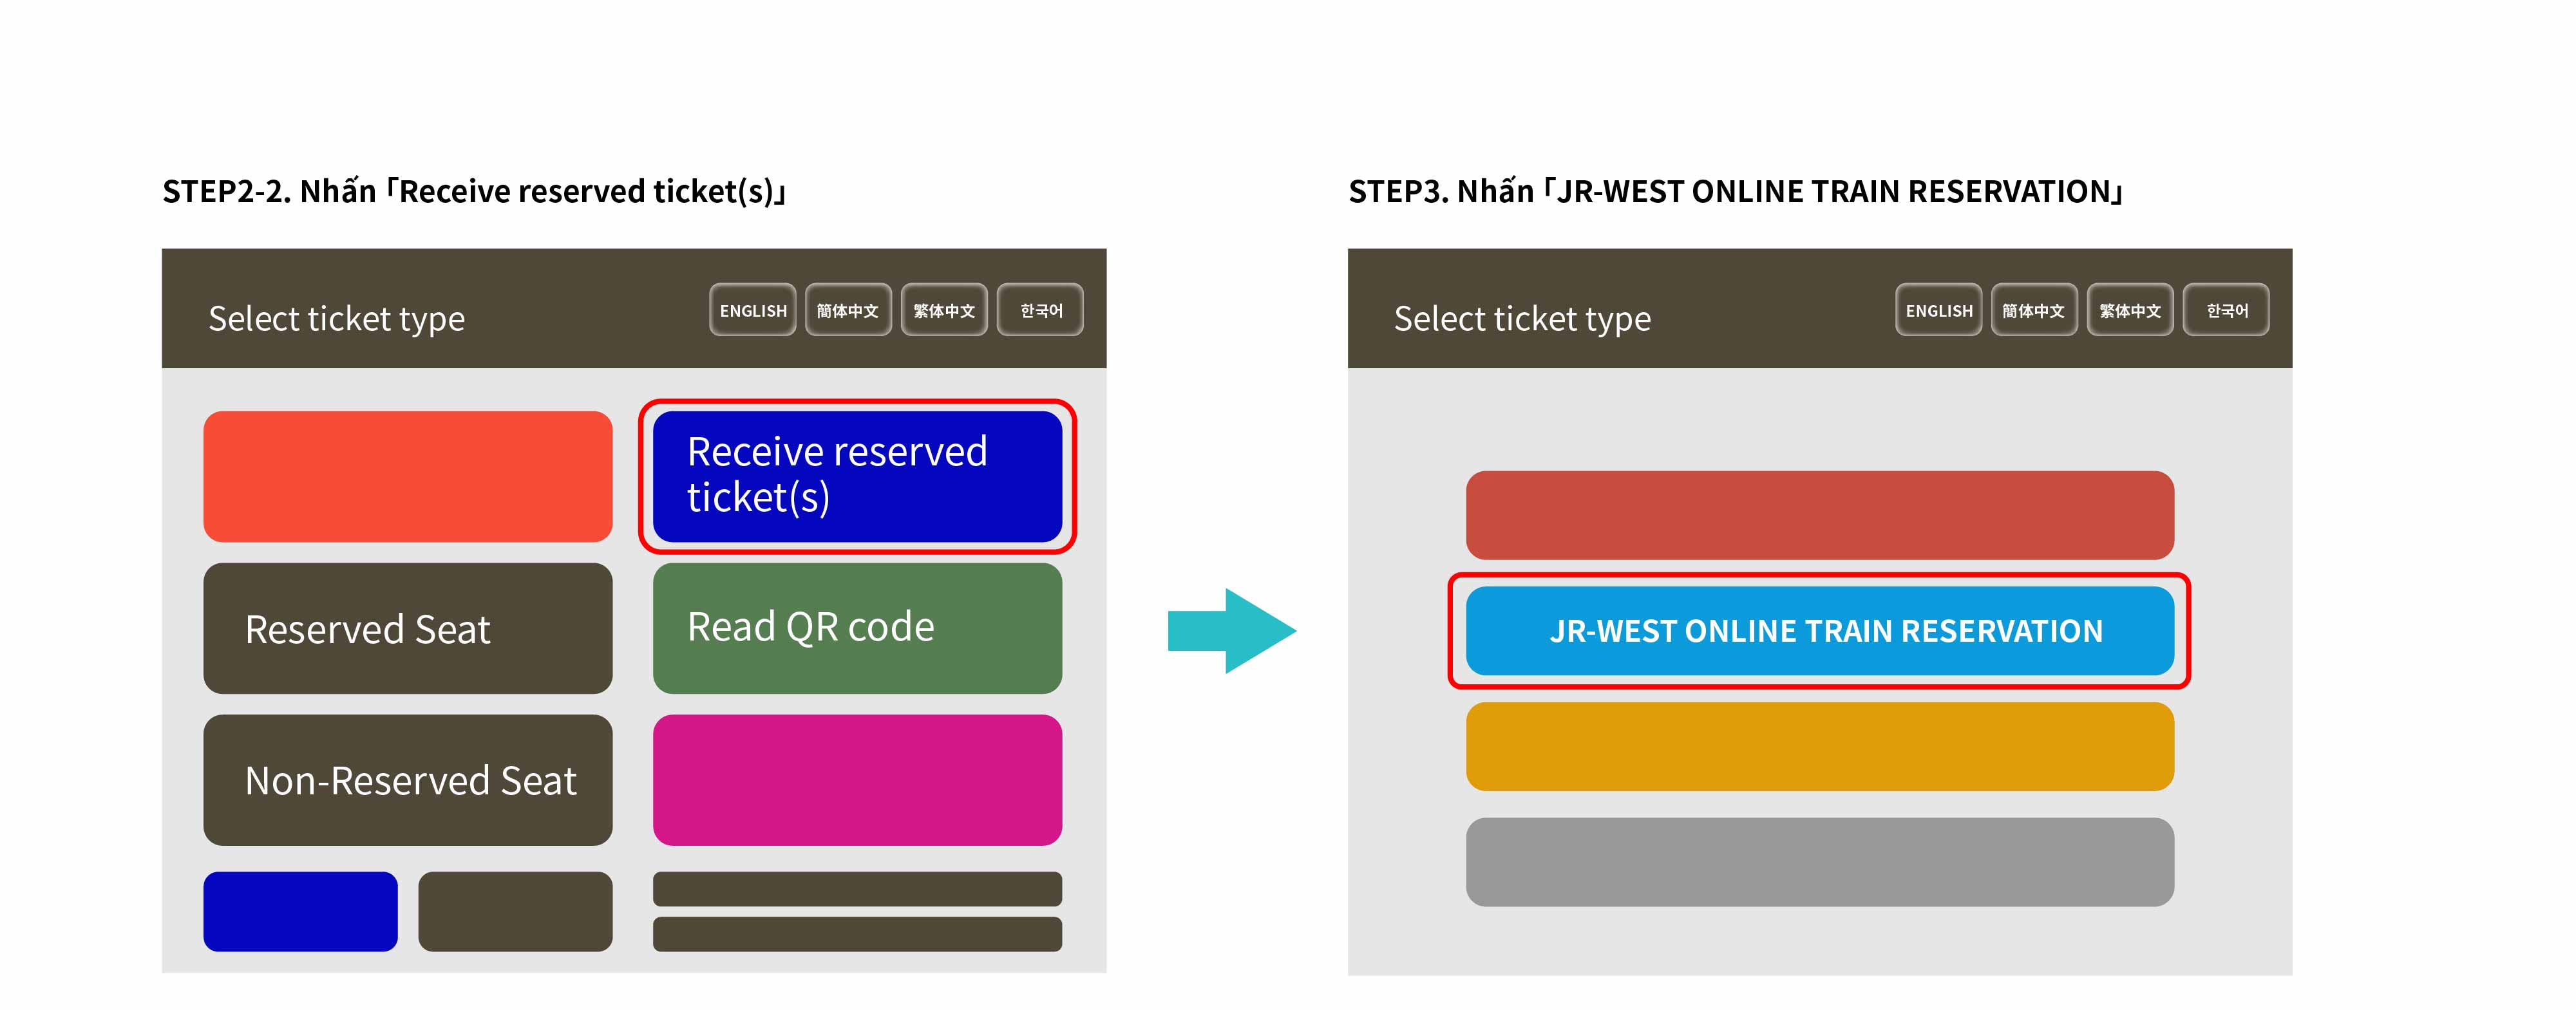Switch left screen language to 한국어
This screenshot has width=2576, height=1010.
pos(1040,310)
